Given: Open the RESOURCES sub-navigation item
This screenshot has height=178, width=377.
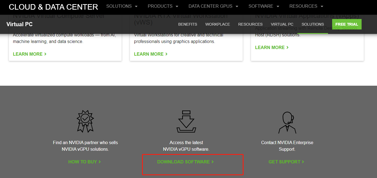Looking at the screenshot, I should (x=250, y=24).
